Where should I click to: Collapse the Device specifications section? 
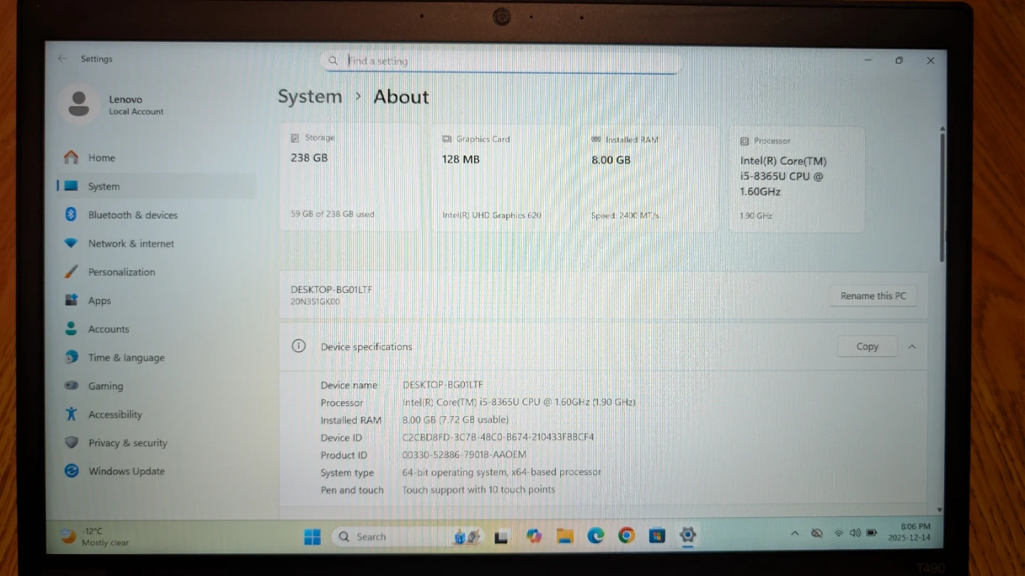point(912,347)
